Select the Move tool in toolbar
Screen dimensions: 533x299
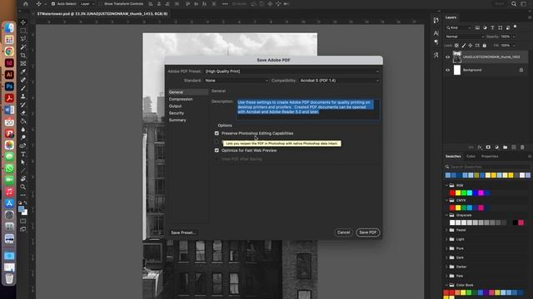click(x=23, y=22)
